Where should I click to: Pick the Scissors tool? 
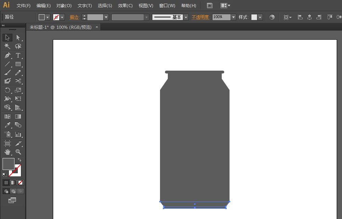click(18, 81)
